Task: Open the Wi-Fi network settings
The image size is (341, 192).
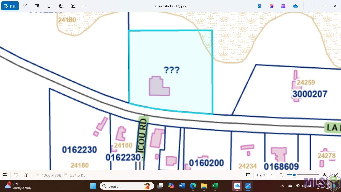Action: pyautogui.click(x=298, y=186)
